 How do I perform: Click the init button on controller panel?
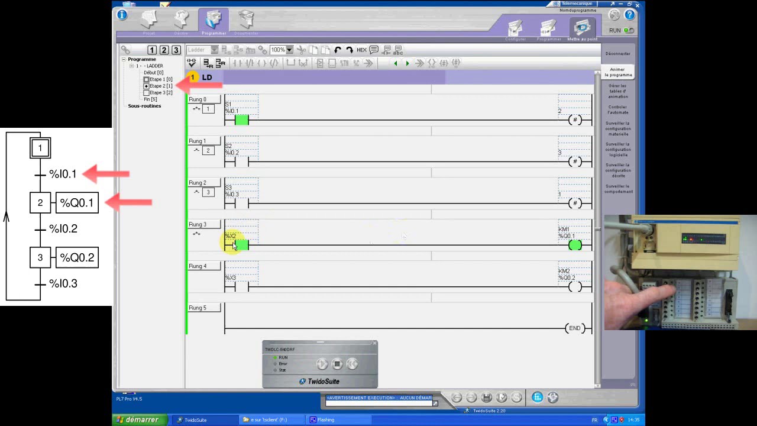pos(352,364)
